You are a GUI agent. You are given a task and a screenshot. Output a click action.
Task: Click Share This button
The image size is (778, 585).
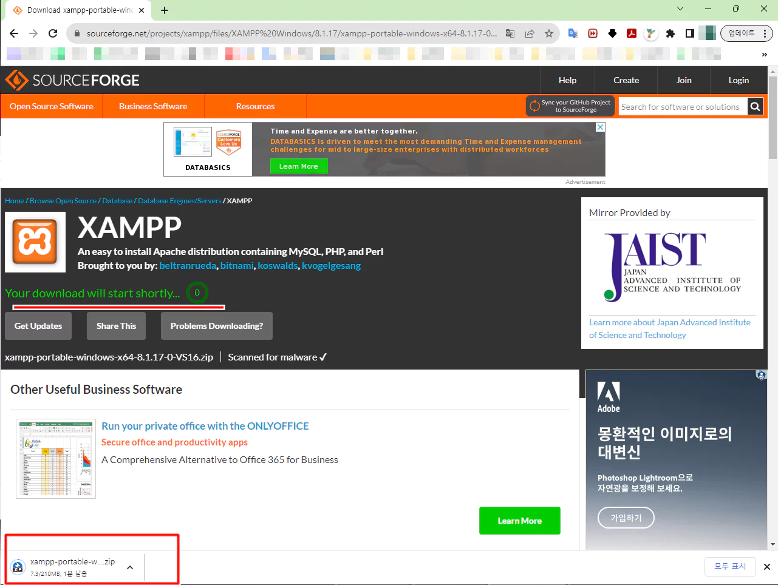pos(116,326)
